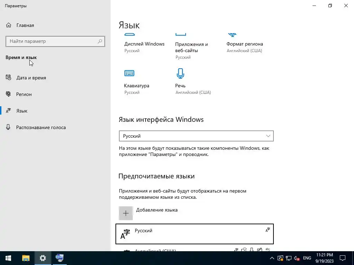This screenshot has width=354, height=265.
Task: Open the Windows Start button
Action: point(8,258)
